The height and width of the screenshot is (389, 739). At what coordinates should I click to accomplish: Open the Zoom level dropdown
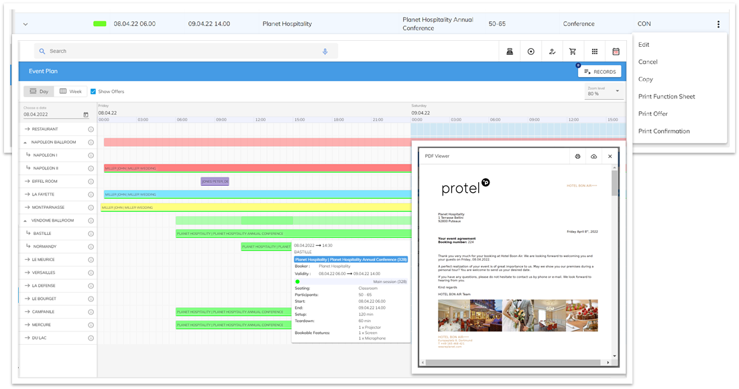tap(604, 91)
